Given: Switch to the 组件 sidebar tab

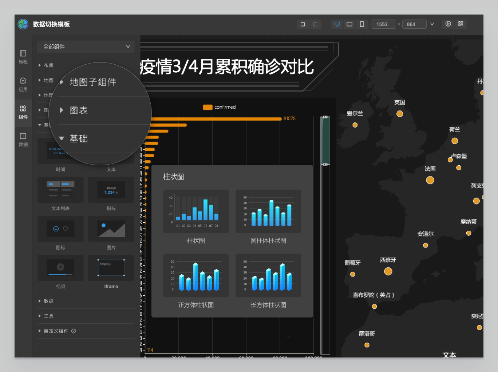Looking at the screenshot, I should [x=23, y=112].
